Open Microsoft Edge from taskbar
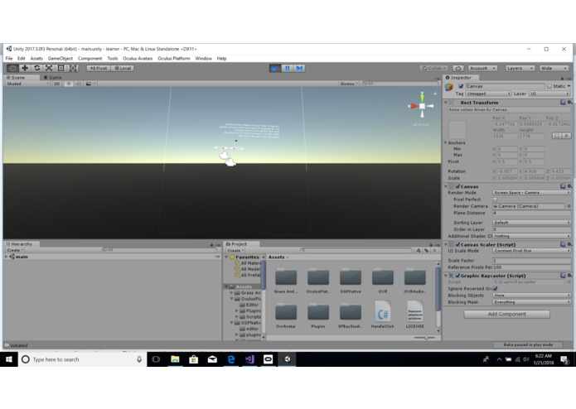 point(230,359)
